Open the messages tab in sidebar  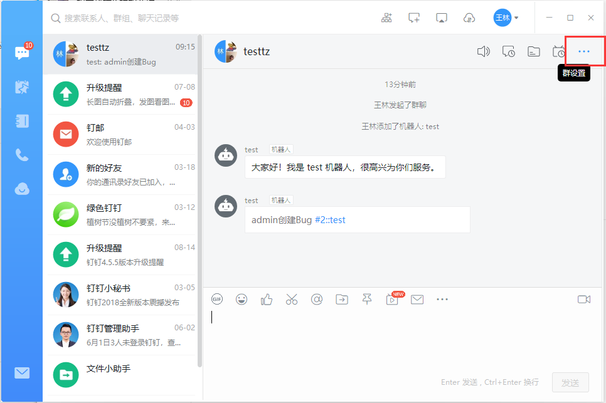(x=22, y=53)
